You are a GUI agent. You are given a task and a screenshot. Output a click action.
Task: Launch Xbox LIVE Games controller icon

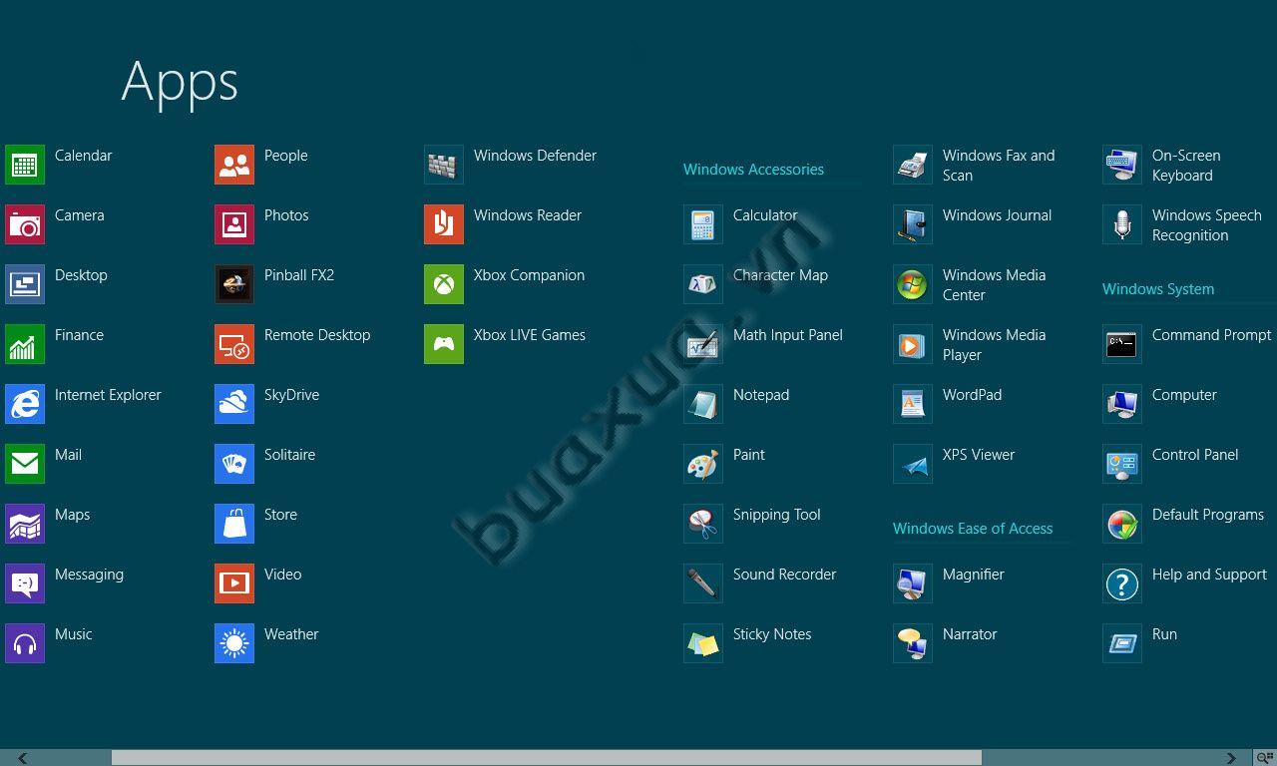tap(444, 344)
